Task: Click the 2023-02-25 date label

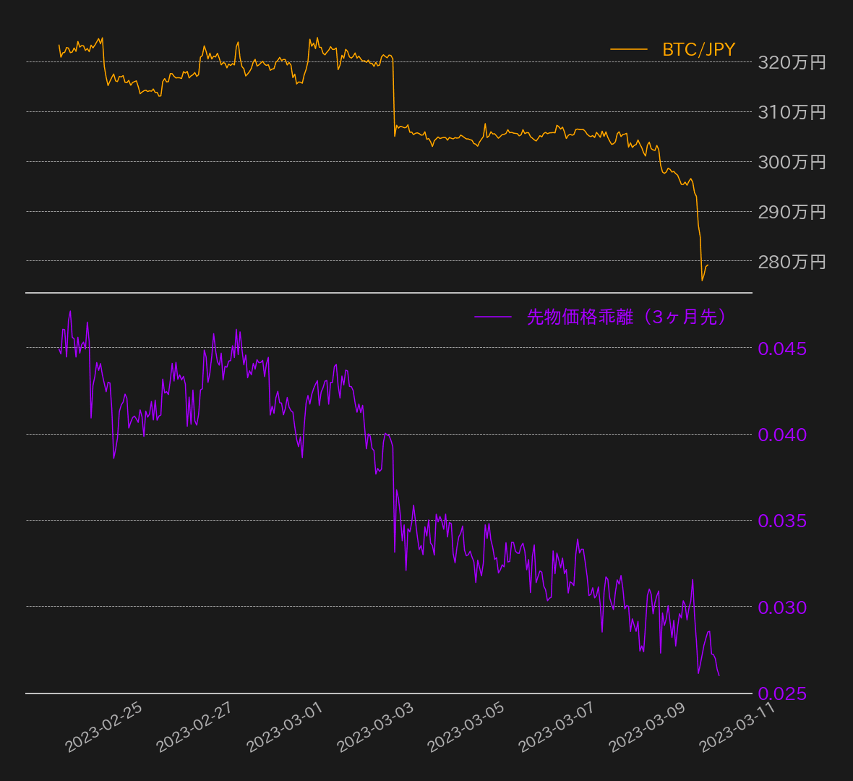Action: tap(104, 727)
